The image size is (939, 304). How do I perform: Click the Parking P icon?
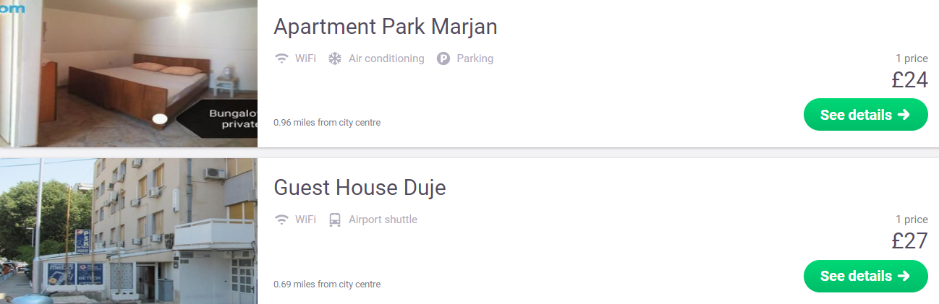(x=443, y=58)
